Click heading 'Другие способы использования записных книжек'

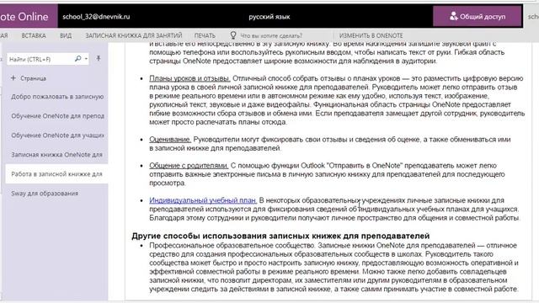[x=280, y=236]
